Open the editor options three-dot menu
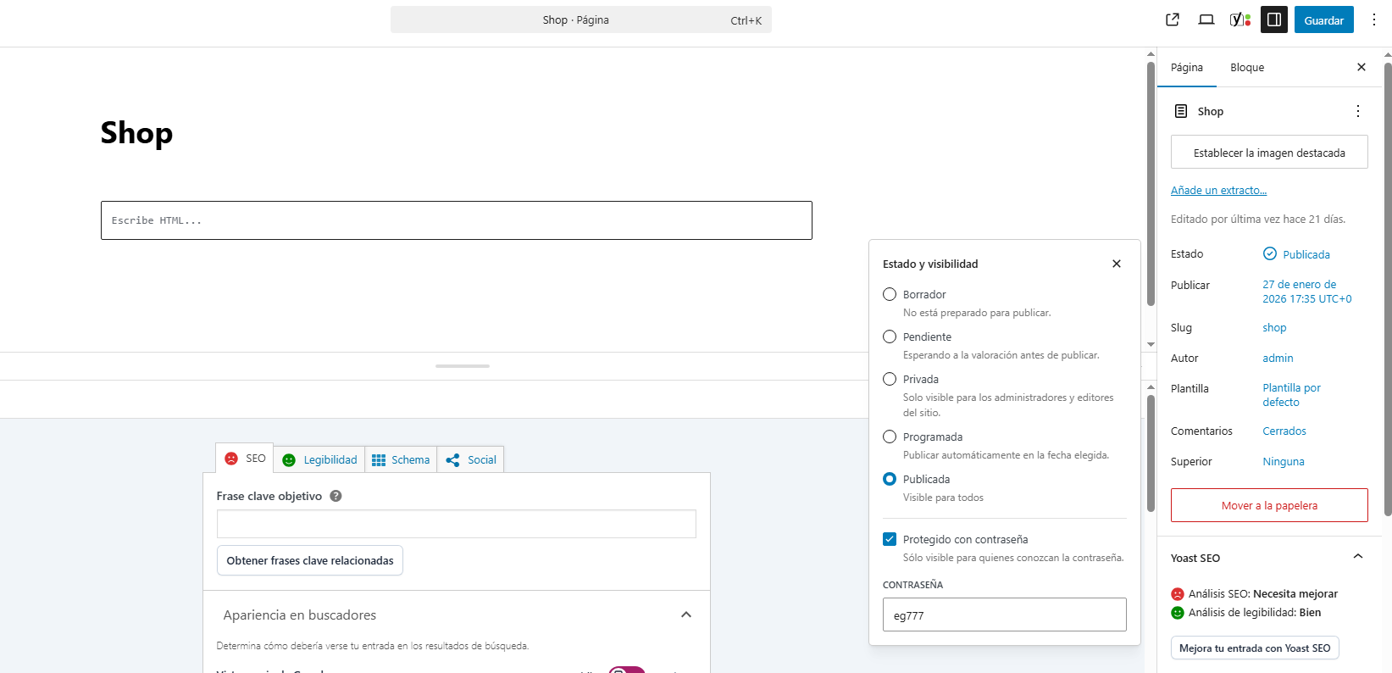 coord(1374,19)
